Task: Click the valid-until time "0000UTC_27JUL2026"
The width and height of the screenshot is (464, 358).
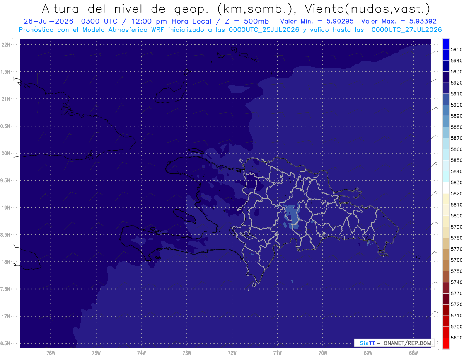Action: (406, 30)
